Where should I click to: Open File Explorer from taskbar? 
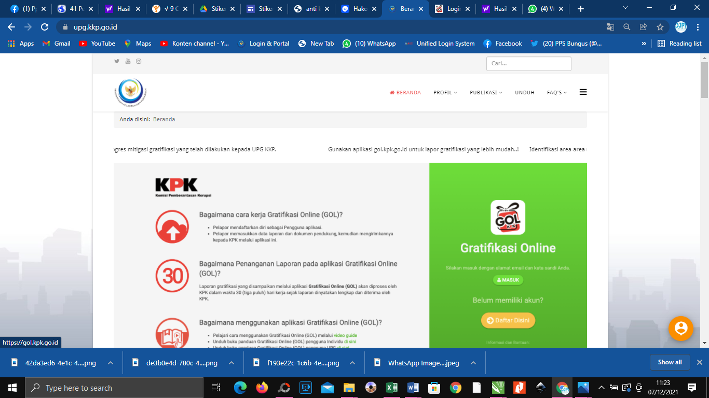pyautogui.click(x=349, y=388)
